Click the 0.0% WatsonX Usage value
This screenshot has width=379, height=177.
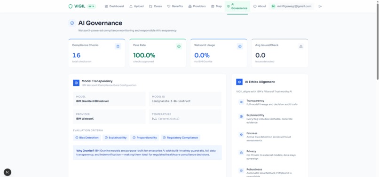[x=202, y=55]
